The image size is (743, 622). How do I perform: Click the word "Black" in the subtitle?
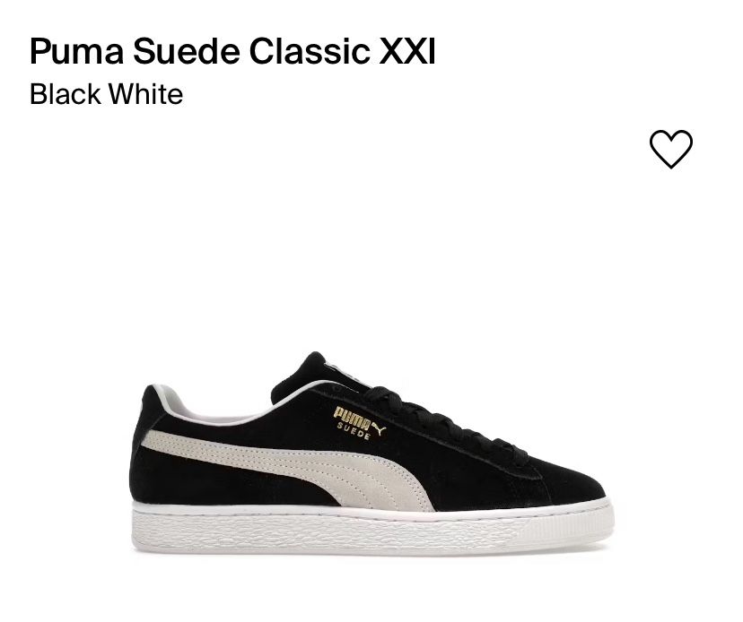pos(65,94)
